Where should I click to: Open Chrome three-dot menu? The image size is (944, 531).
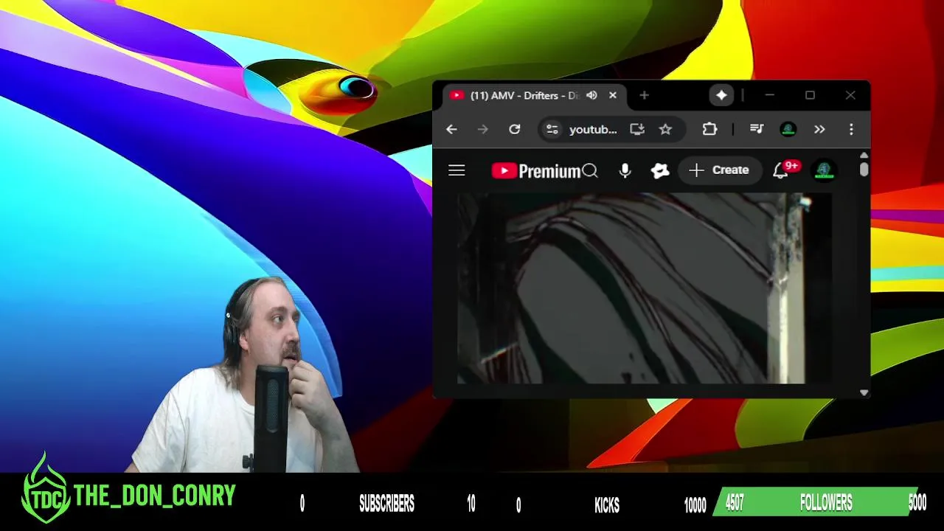851,129
